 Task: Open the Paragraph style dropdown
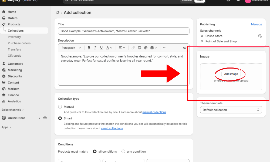pyautogui.click(x=71, y=48)
